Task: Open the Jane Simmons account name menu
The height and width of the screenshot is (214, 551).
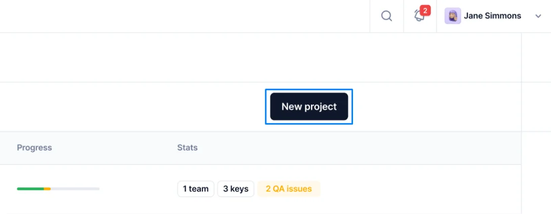Action: 492,16
